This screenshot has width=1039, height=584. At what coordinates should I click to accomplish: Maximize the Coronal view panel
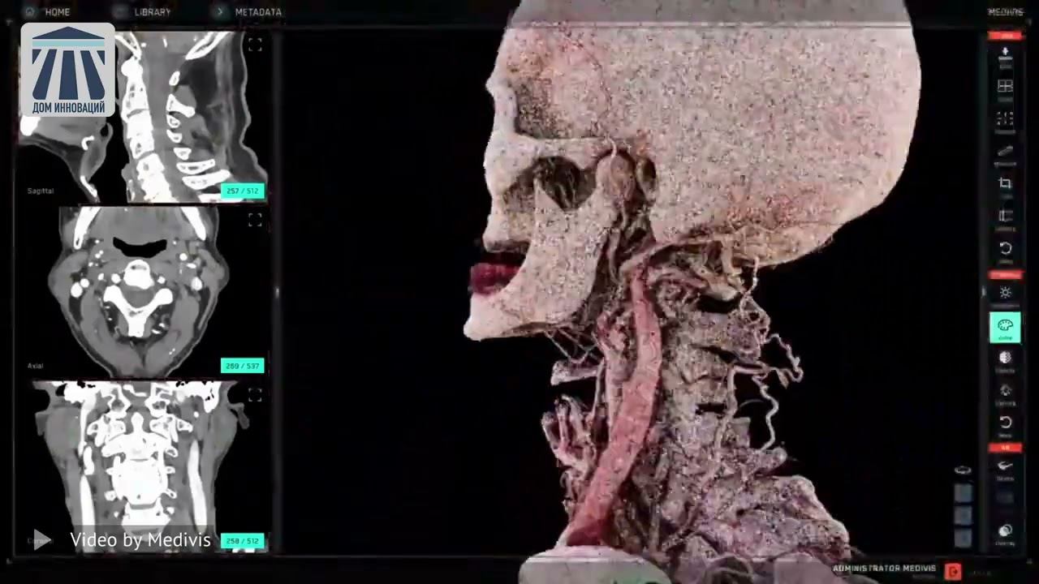click(x=255, y=395)
